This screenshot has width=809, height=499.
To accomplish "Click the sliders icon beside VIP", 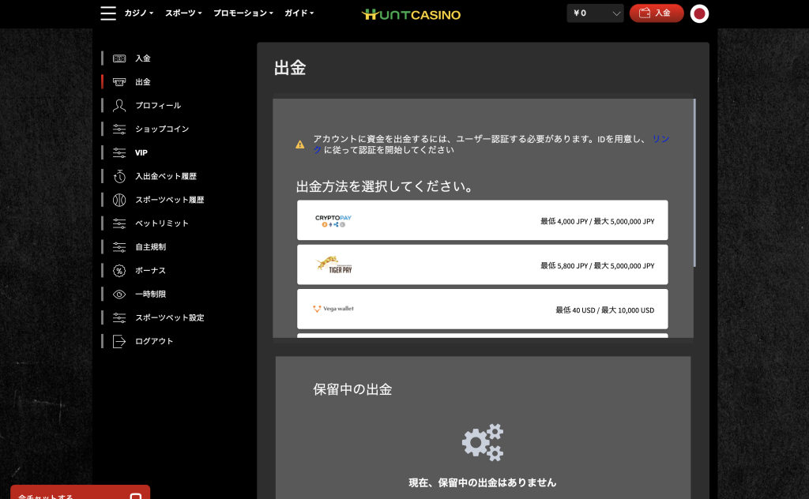I will [119, 152].
